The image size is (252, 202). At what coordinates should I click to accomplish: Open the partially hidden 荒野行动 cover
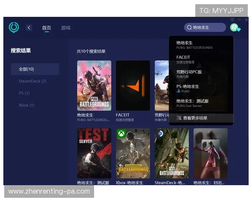(x=162, y=85)
